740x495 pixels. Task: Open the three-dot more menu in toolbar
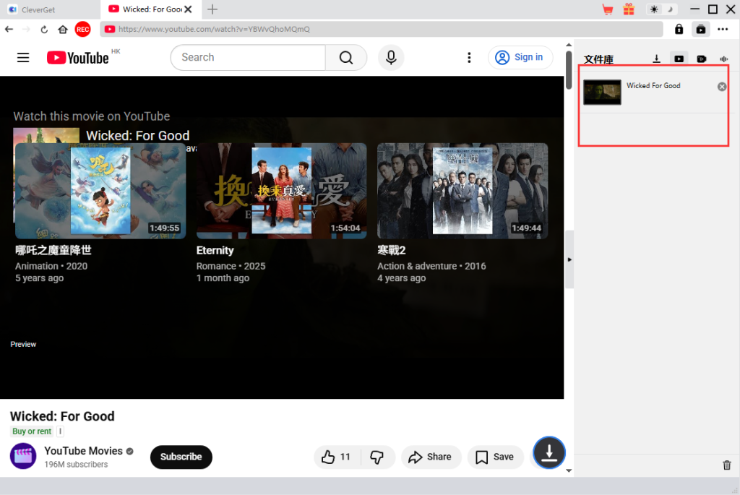pos(723,29)
